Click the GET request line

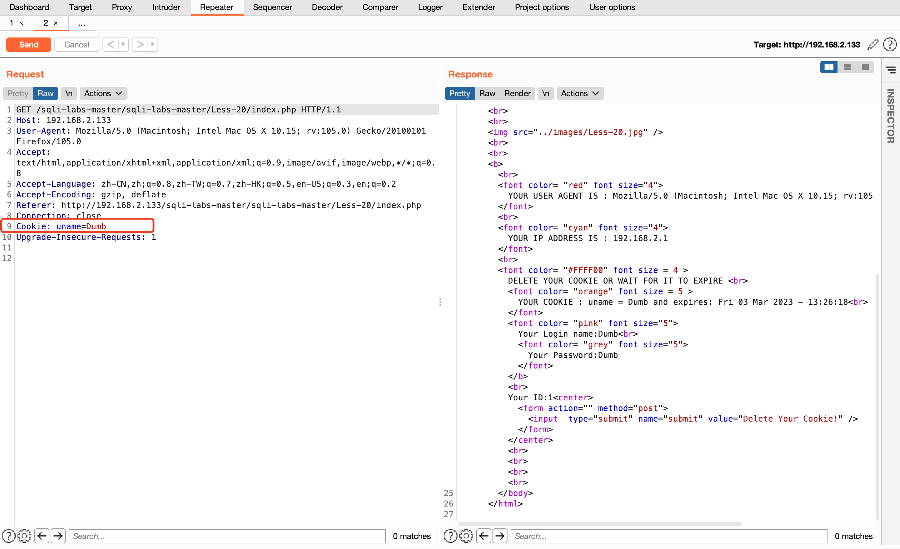click(179, 110)
